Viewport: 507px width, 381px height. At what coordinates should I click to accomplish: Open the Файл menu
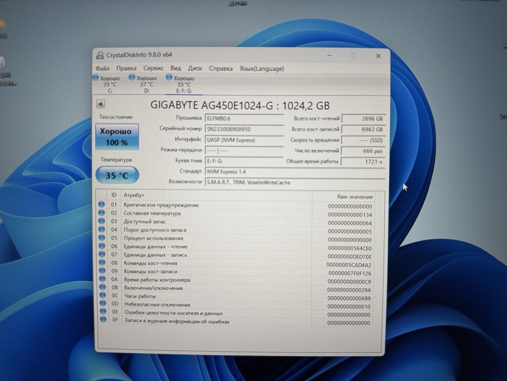[x=103, y=69]
